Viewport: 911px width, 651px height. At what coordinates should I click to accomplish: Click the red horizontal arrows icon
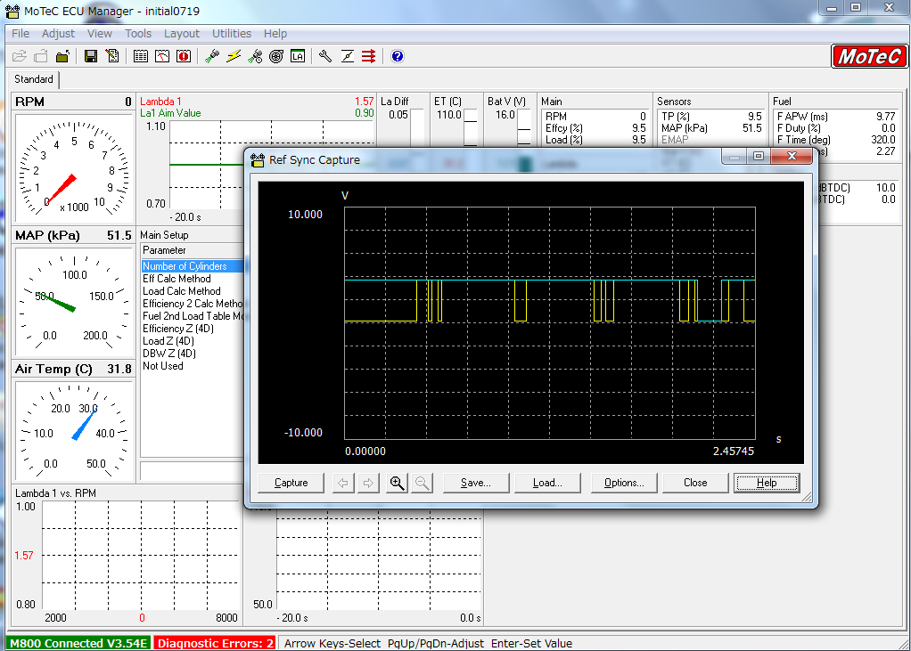(x=368, y=56)
